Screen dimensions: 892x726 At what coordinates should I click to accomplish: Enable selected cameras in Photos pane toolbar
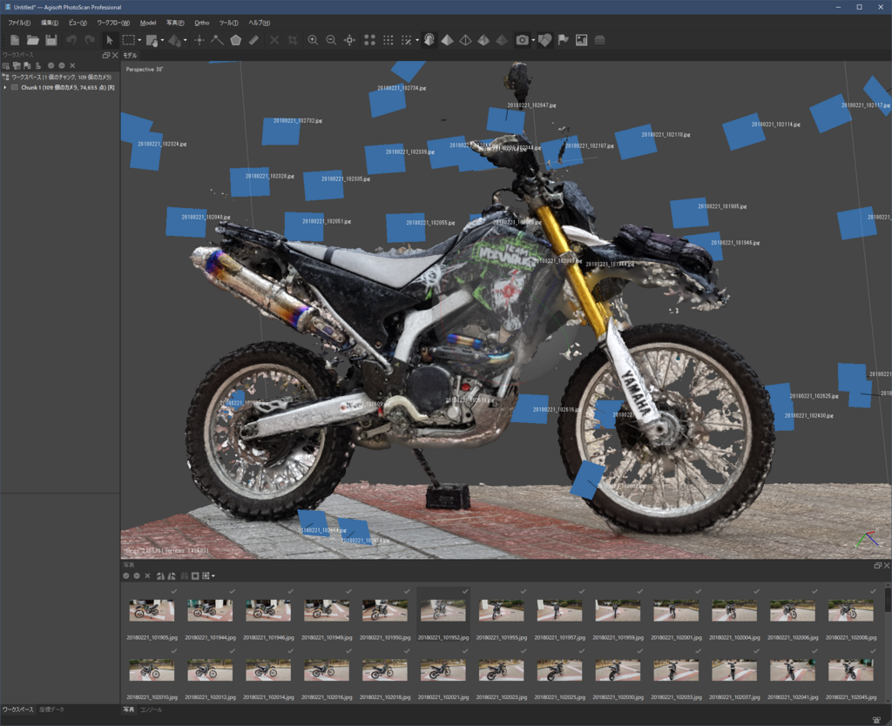click(125, 576)
